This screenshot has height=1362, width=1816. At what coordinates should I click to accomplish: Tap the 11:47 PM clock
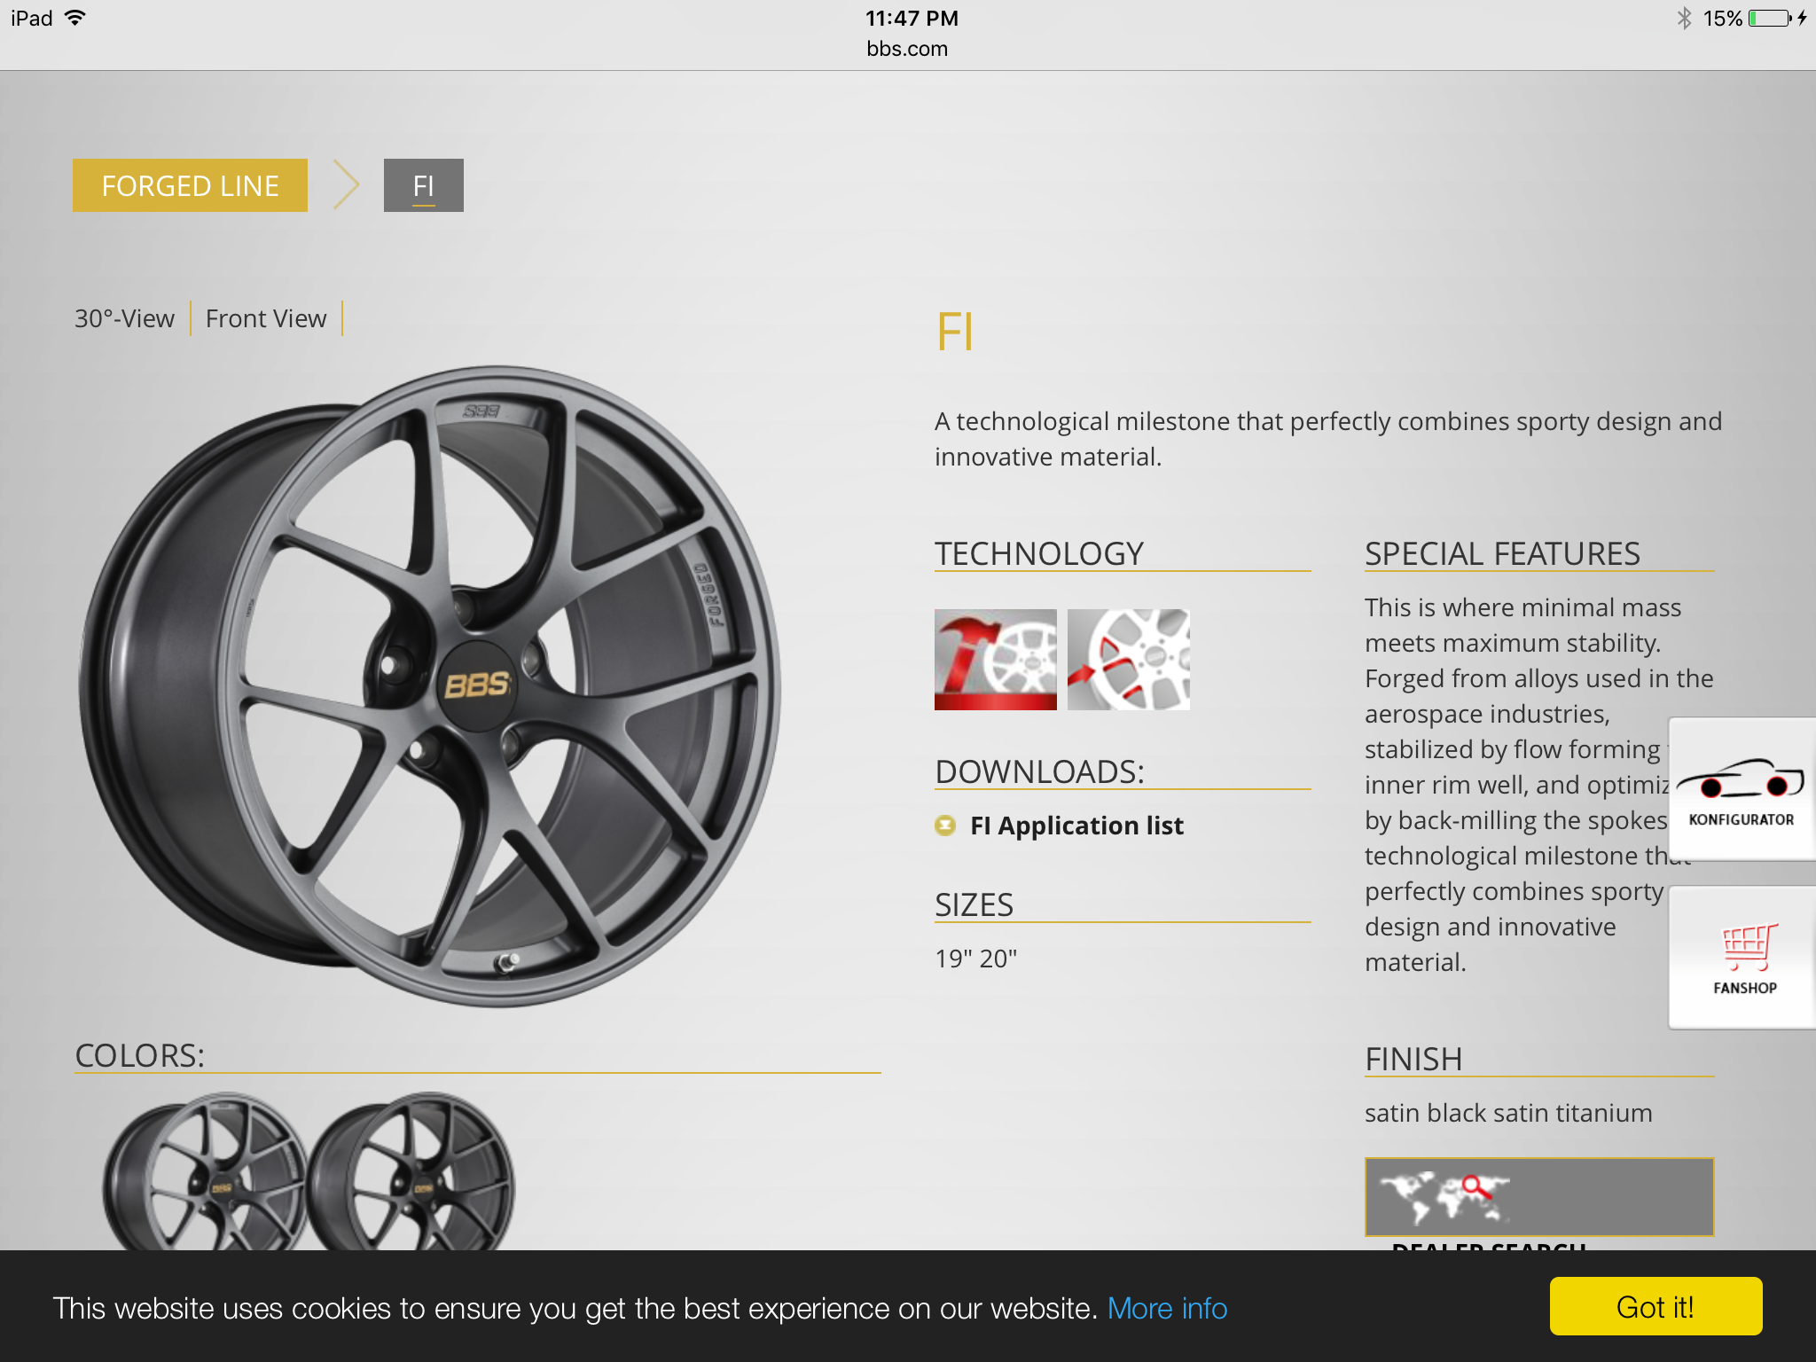tap(912, 18)
